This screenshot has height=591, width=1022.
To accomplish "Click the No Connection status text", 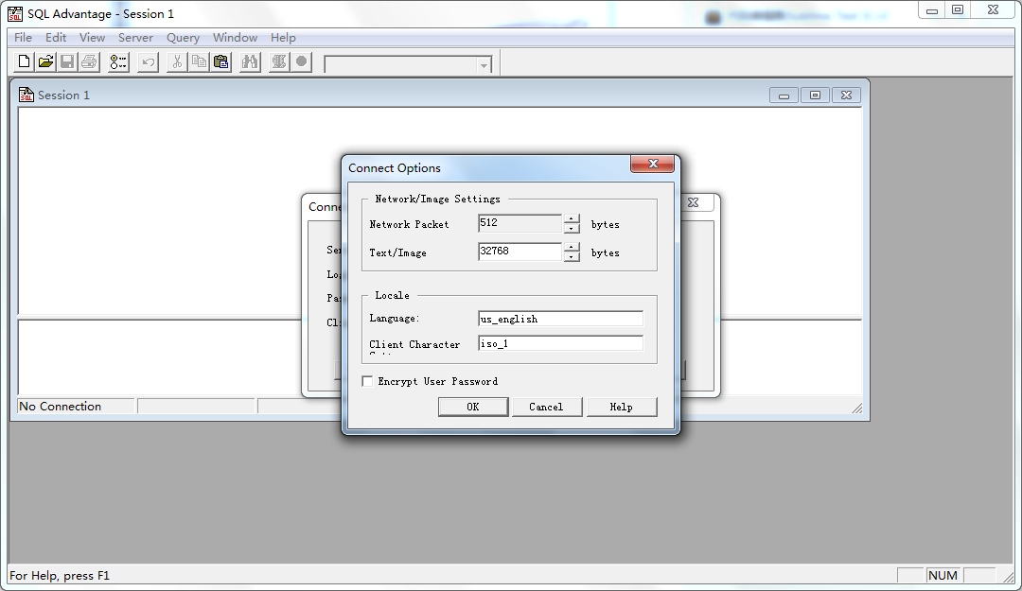I will 60,406.
